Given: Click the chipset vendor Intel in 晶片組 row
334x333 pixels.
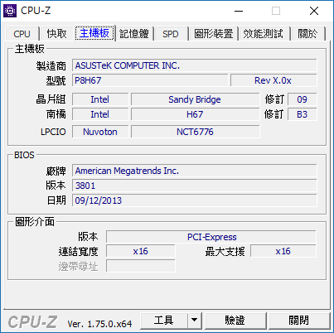Looking at the screenshot, I should pos(100,99).
